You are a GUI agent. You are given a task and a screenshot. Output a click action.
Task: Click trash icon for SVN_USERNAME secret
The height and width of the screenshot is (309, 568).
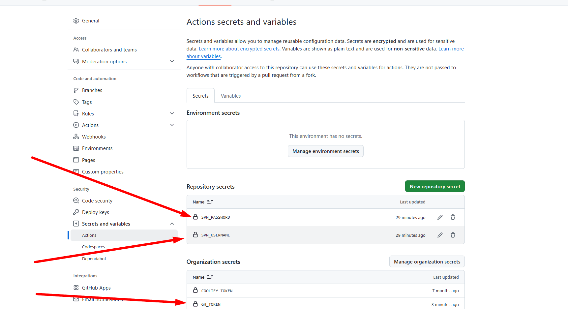pos(453,235)
